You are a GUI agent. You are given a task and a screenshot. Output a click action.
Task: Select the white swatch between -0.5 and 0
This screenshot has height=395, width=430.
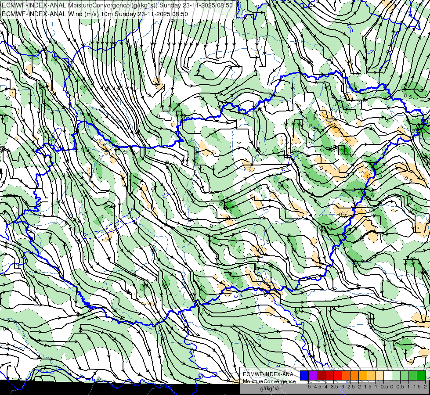(388, 376)
